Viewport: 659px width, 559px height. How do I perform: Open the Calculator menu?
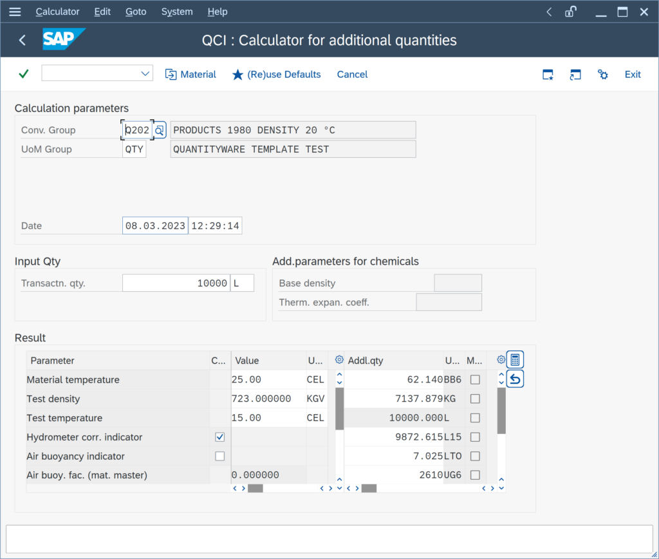(57, 12)
